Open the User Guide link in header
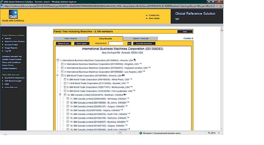This screenshot has height=145, width=264. (154, 18)
